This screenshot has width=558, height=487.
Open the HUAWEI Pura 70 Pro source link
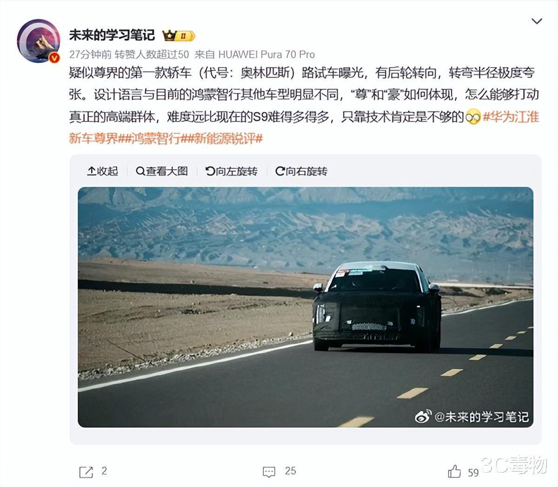[x=266, y=54]
